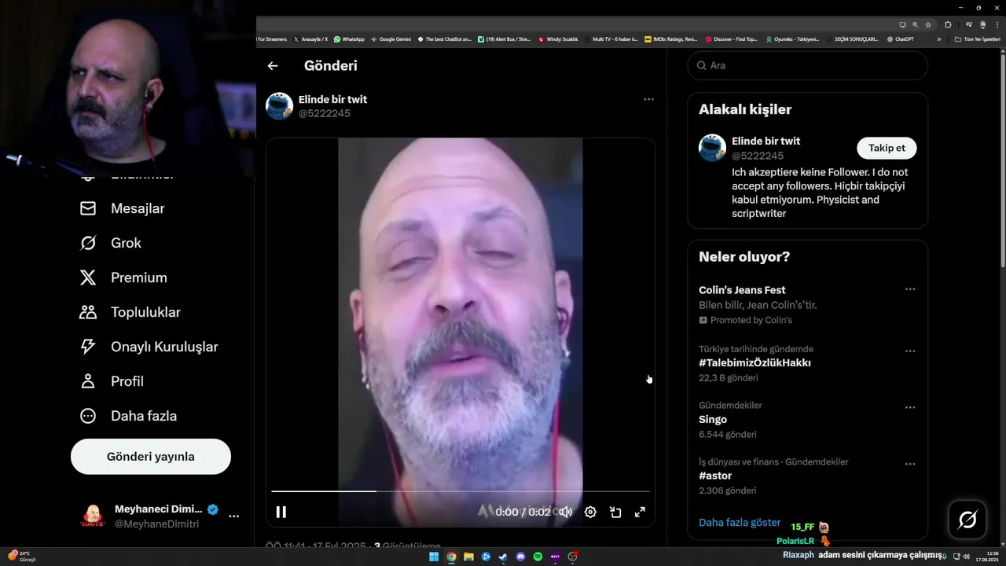Bookmark this page with the star icon
The image size is (1006, 566).
tap(928, 24)
